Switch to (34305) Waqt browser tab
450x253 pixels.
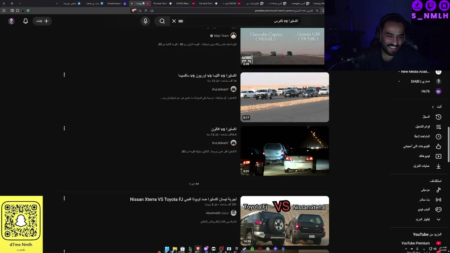pos(185,4)
